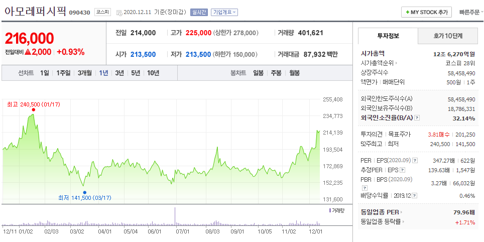This screenshot has width=484, height=242.
Task: Switch to 호가10단계 tab
Action: coord(447,36)
